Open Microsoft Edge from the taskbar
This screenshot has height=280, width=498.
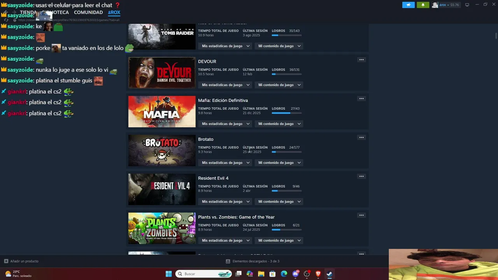[284, 274]
